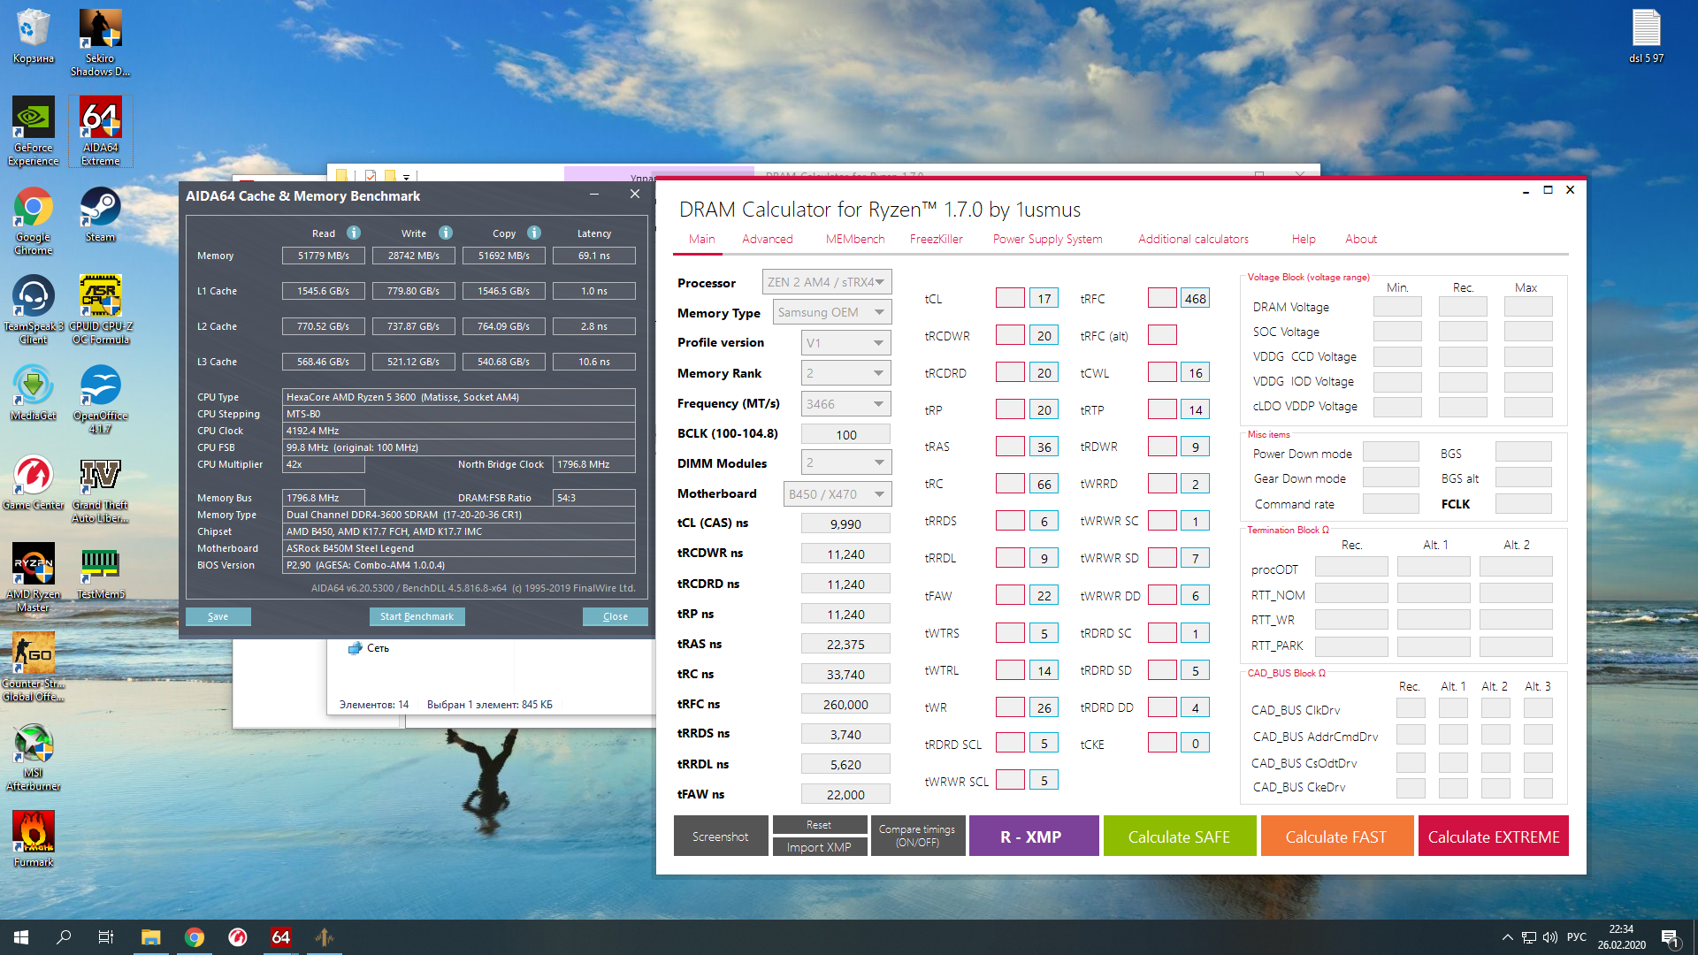Toggle Compare timings ON/OFF button
The height and width of the screenshot is (955, 1698).
(x=917, y=836)
